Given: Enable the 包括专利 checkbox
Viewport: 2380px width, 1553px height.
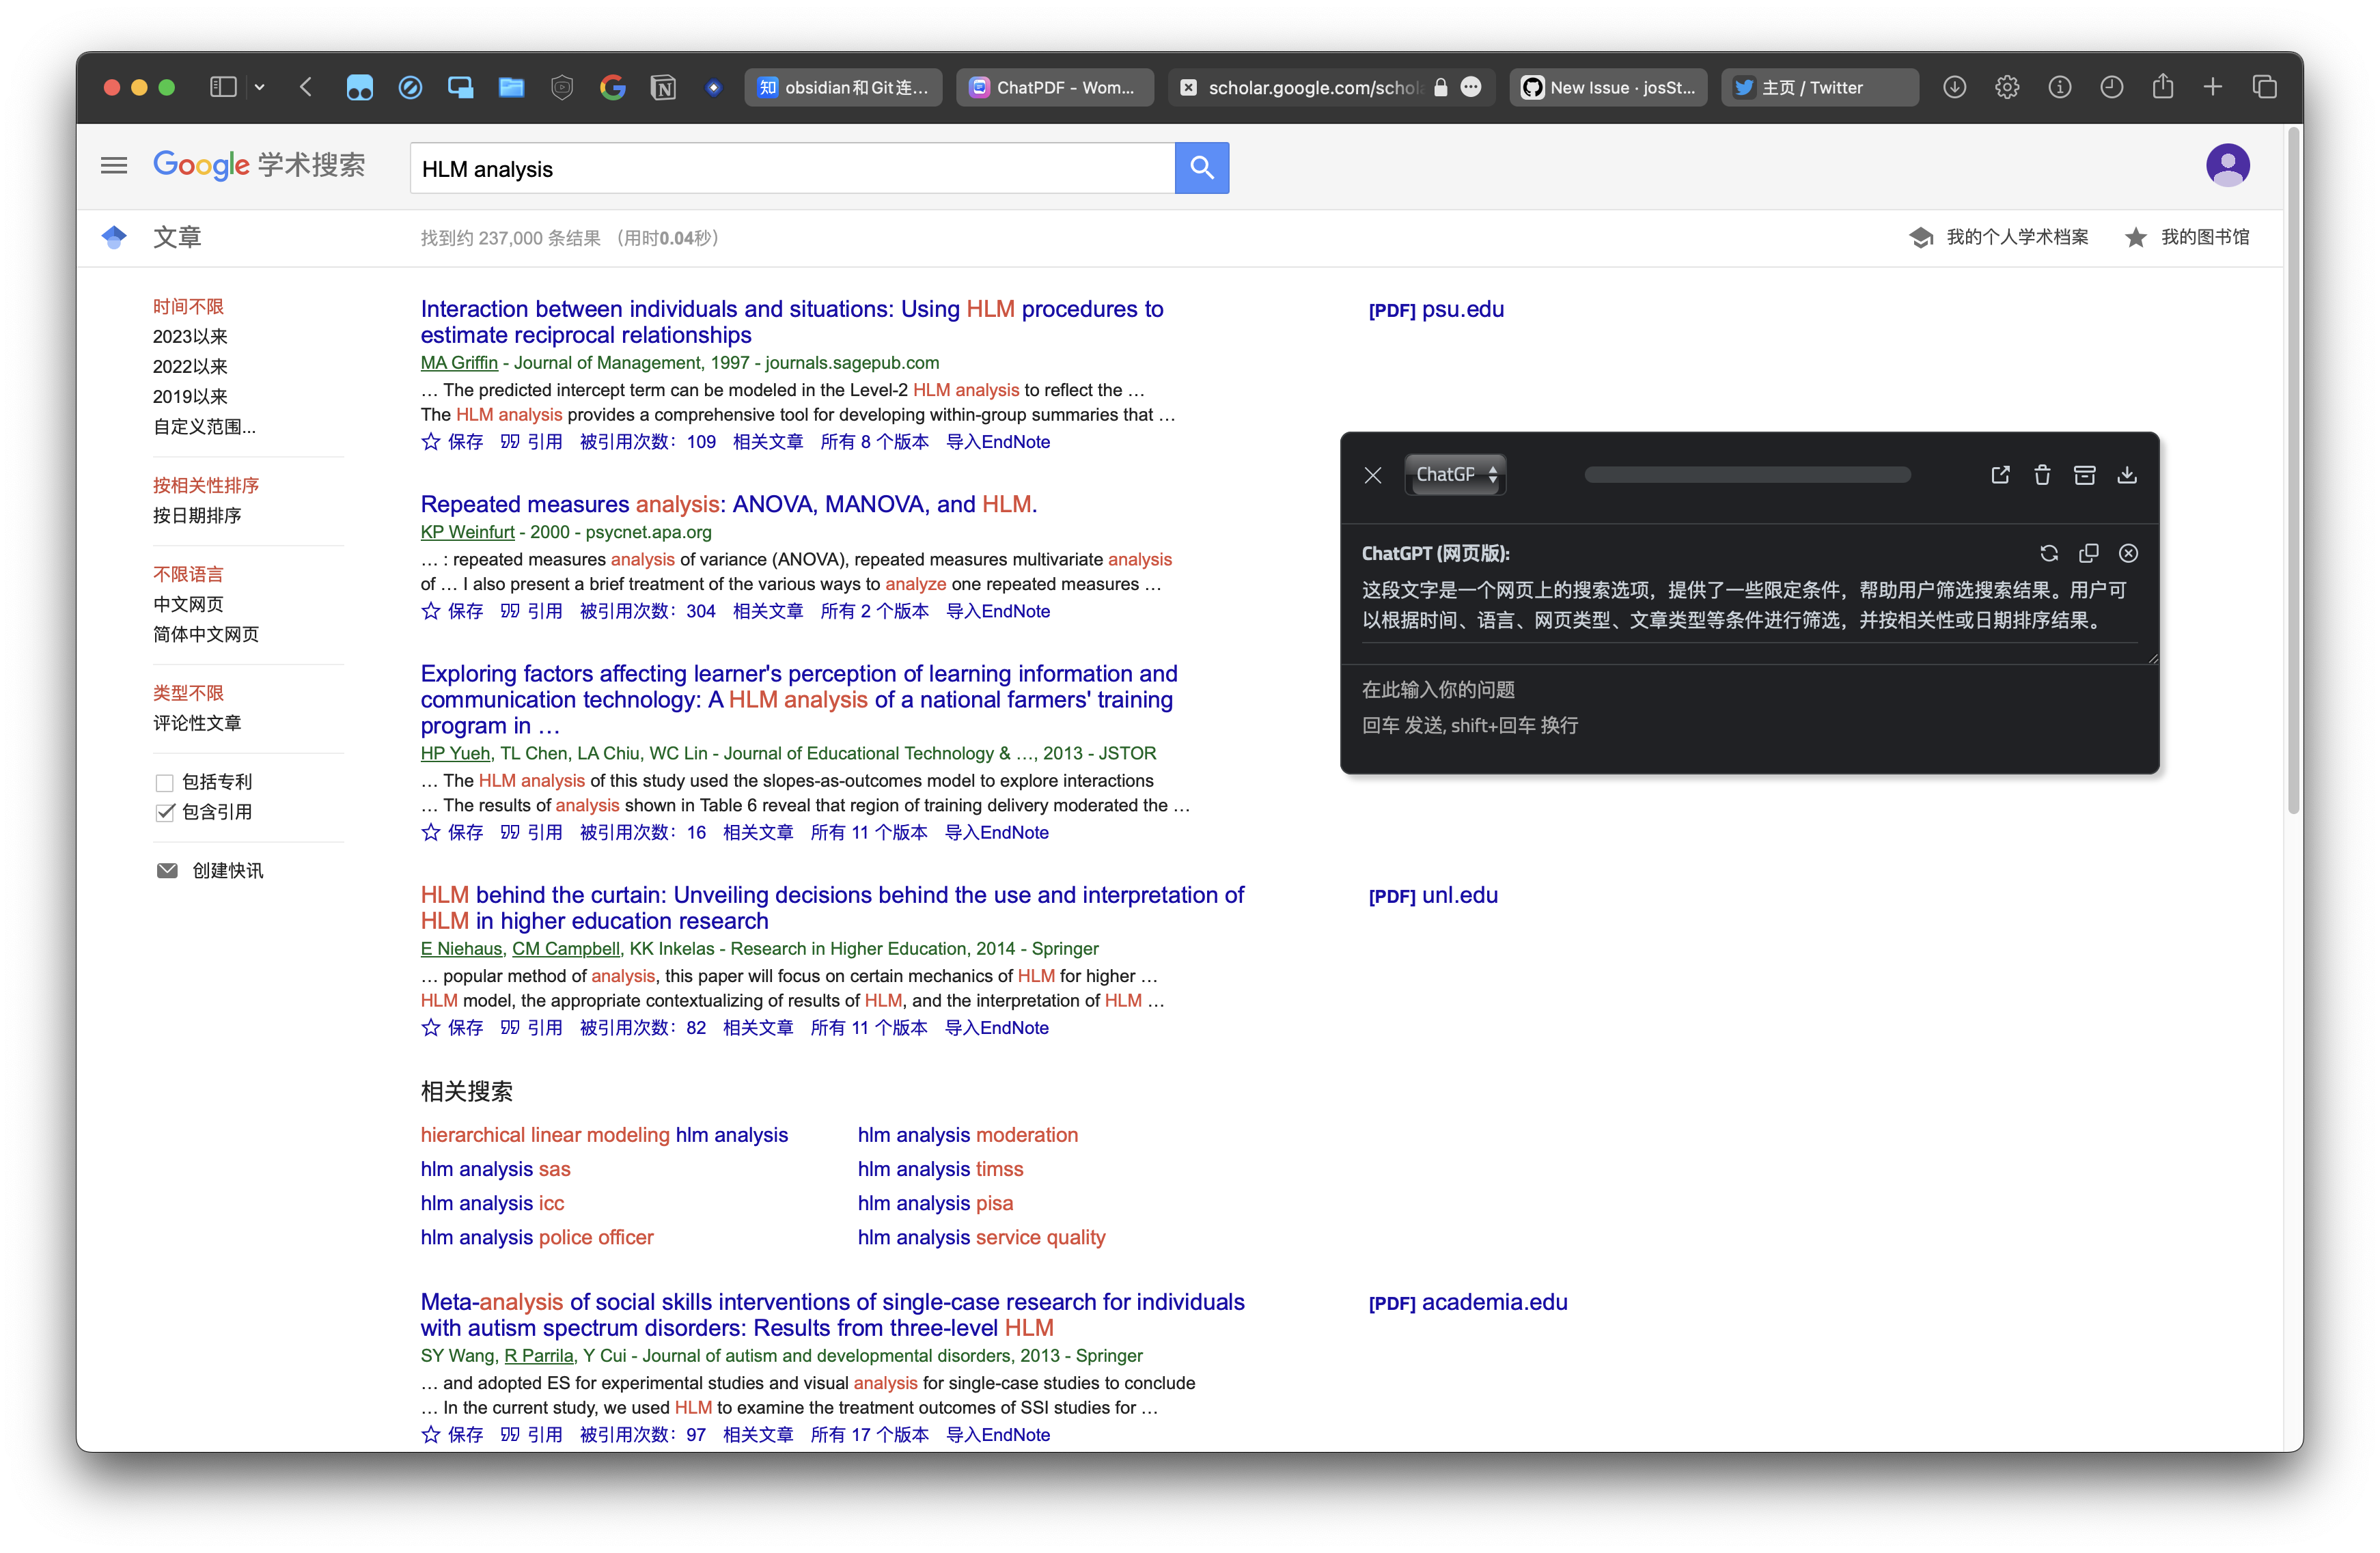Looking at the screenshot, I should (x=165, y=782).
